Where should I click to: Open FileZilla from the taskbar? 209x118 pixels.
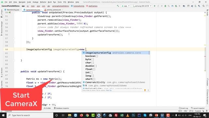116,115
